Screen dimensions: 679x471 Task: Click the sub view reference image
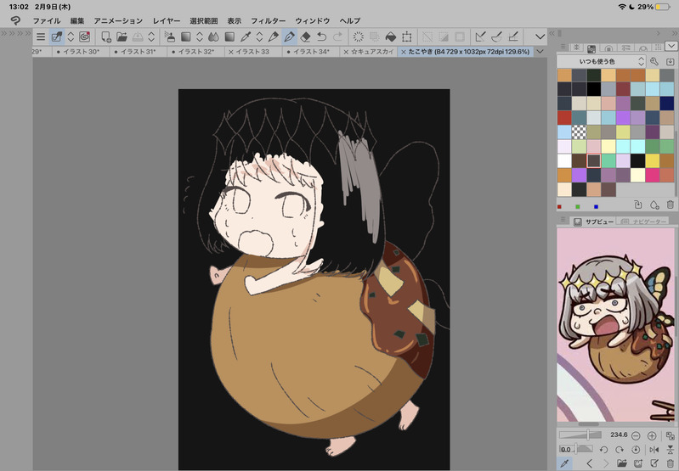tap(616, 325)
